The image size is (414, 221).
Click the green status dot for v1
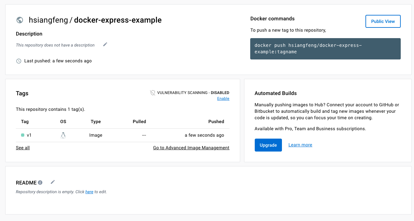click(x=23, y=135)
